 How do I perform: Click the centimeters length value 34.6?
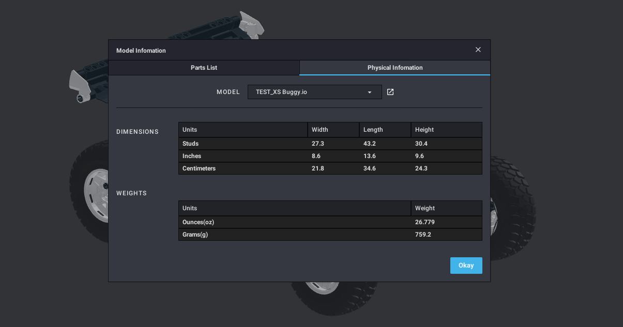tap(370, 168)
